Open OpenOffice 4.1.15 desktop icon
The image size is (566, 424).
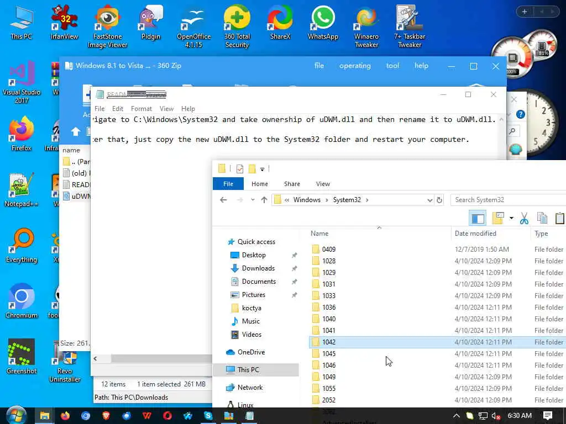pyautogui.click(x=194, y=27)
